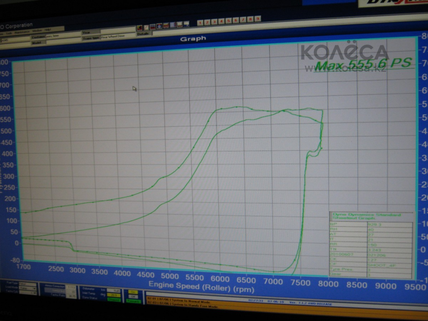428x321 pixels.
Task: Click the green button right of Stopped
Action: pyautogui.click(x=133, y=301)
